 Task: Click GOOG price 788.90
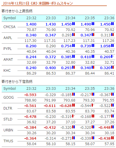[x=30, y=100]
